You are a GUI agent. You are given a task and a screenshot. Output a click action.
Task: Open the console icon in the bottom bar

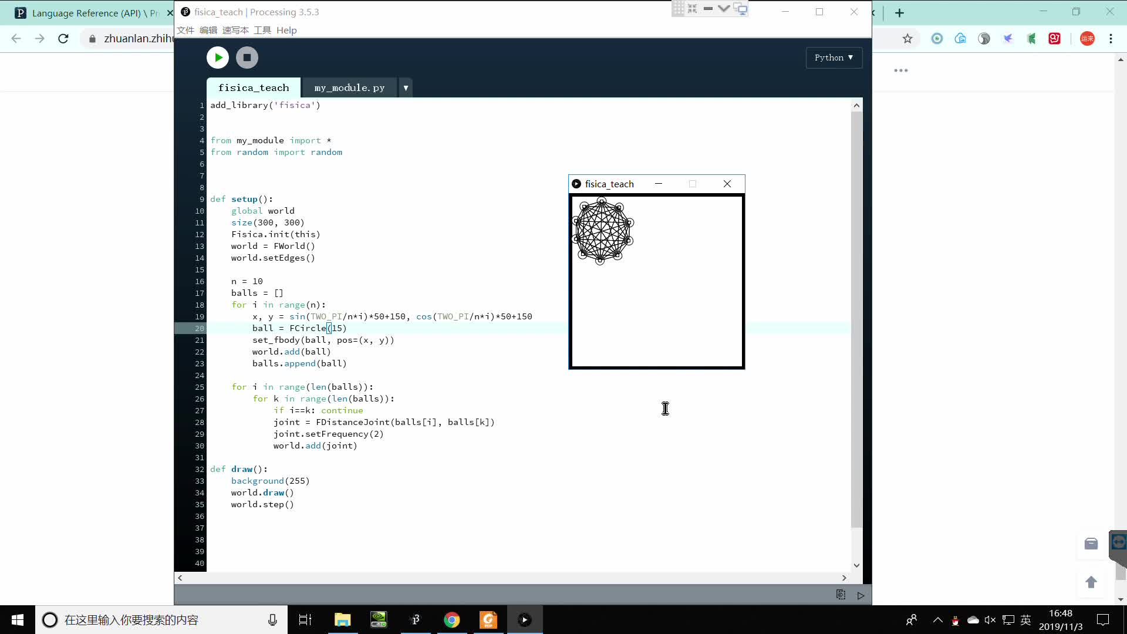(841, 595)
